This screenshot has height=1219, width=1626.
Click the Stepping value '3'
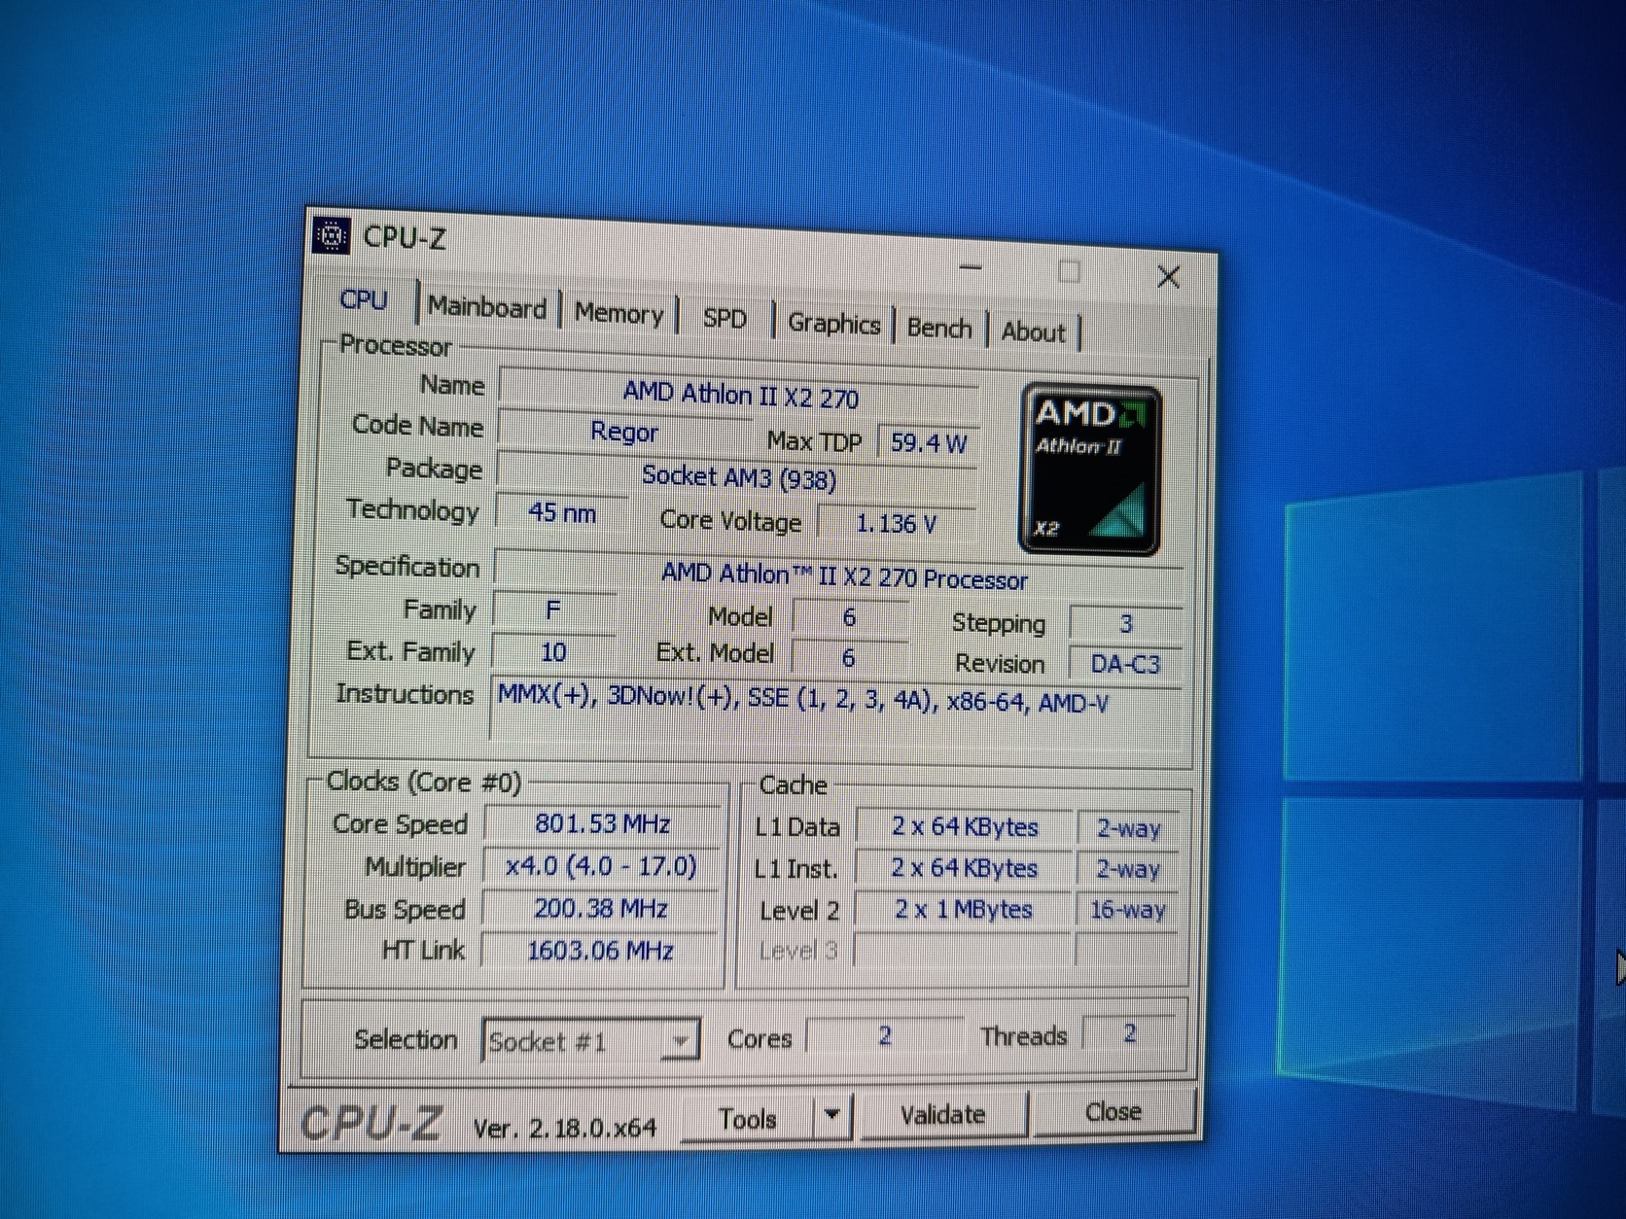point(1125,623)
